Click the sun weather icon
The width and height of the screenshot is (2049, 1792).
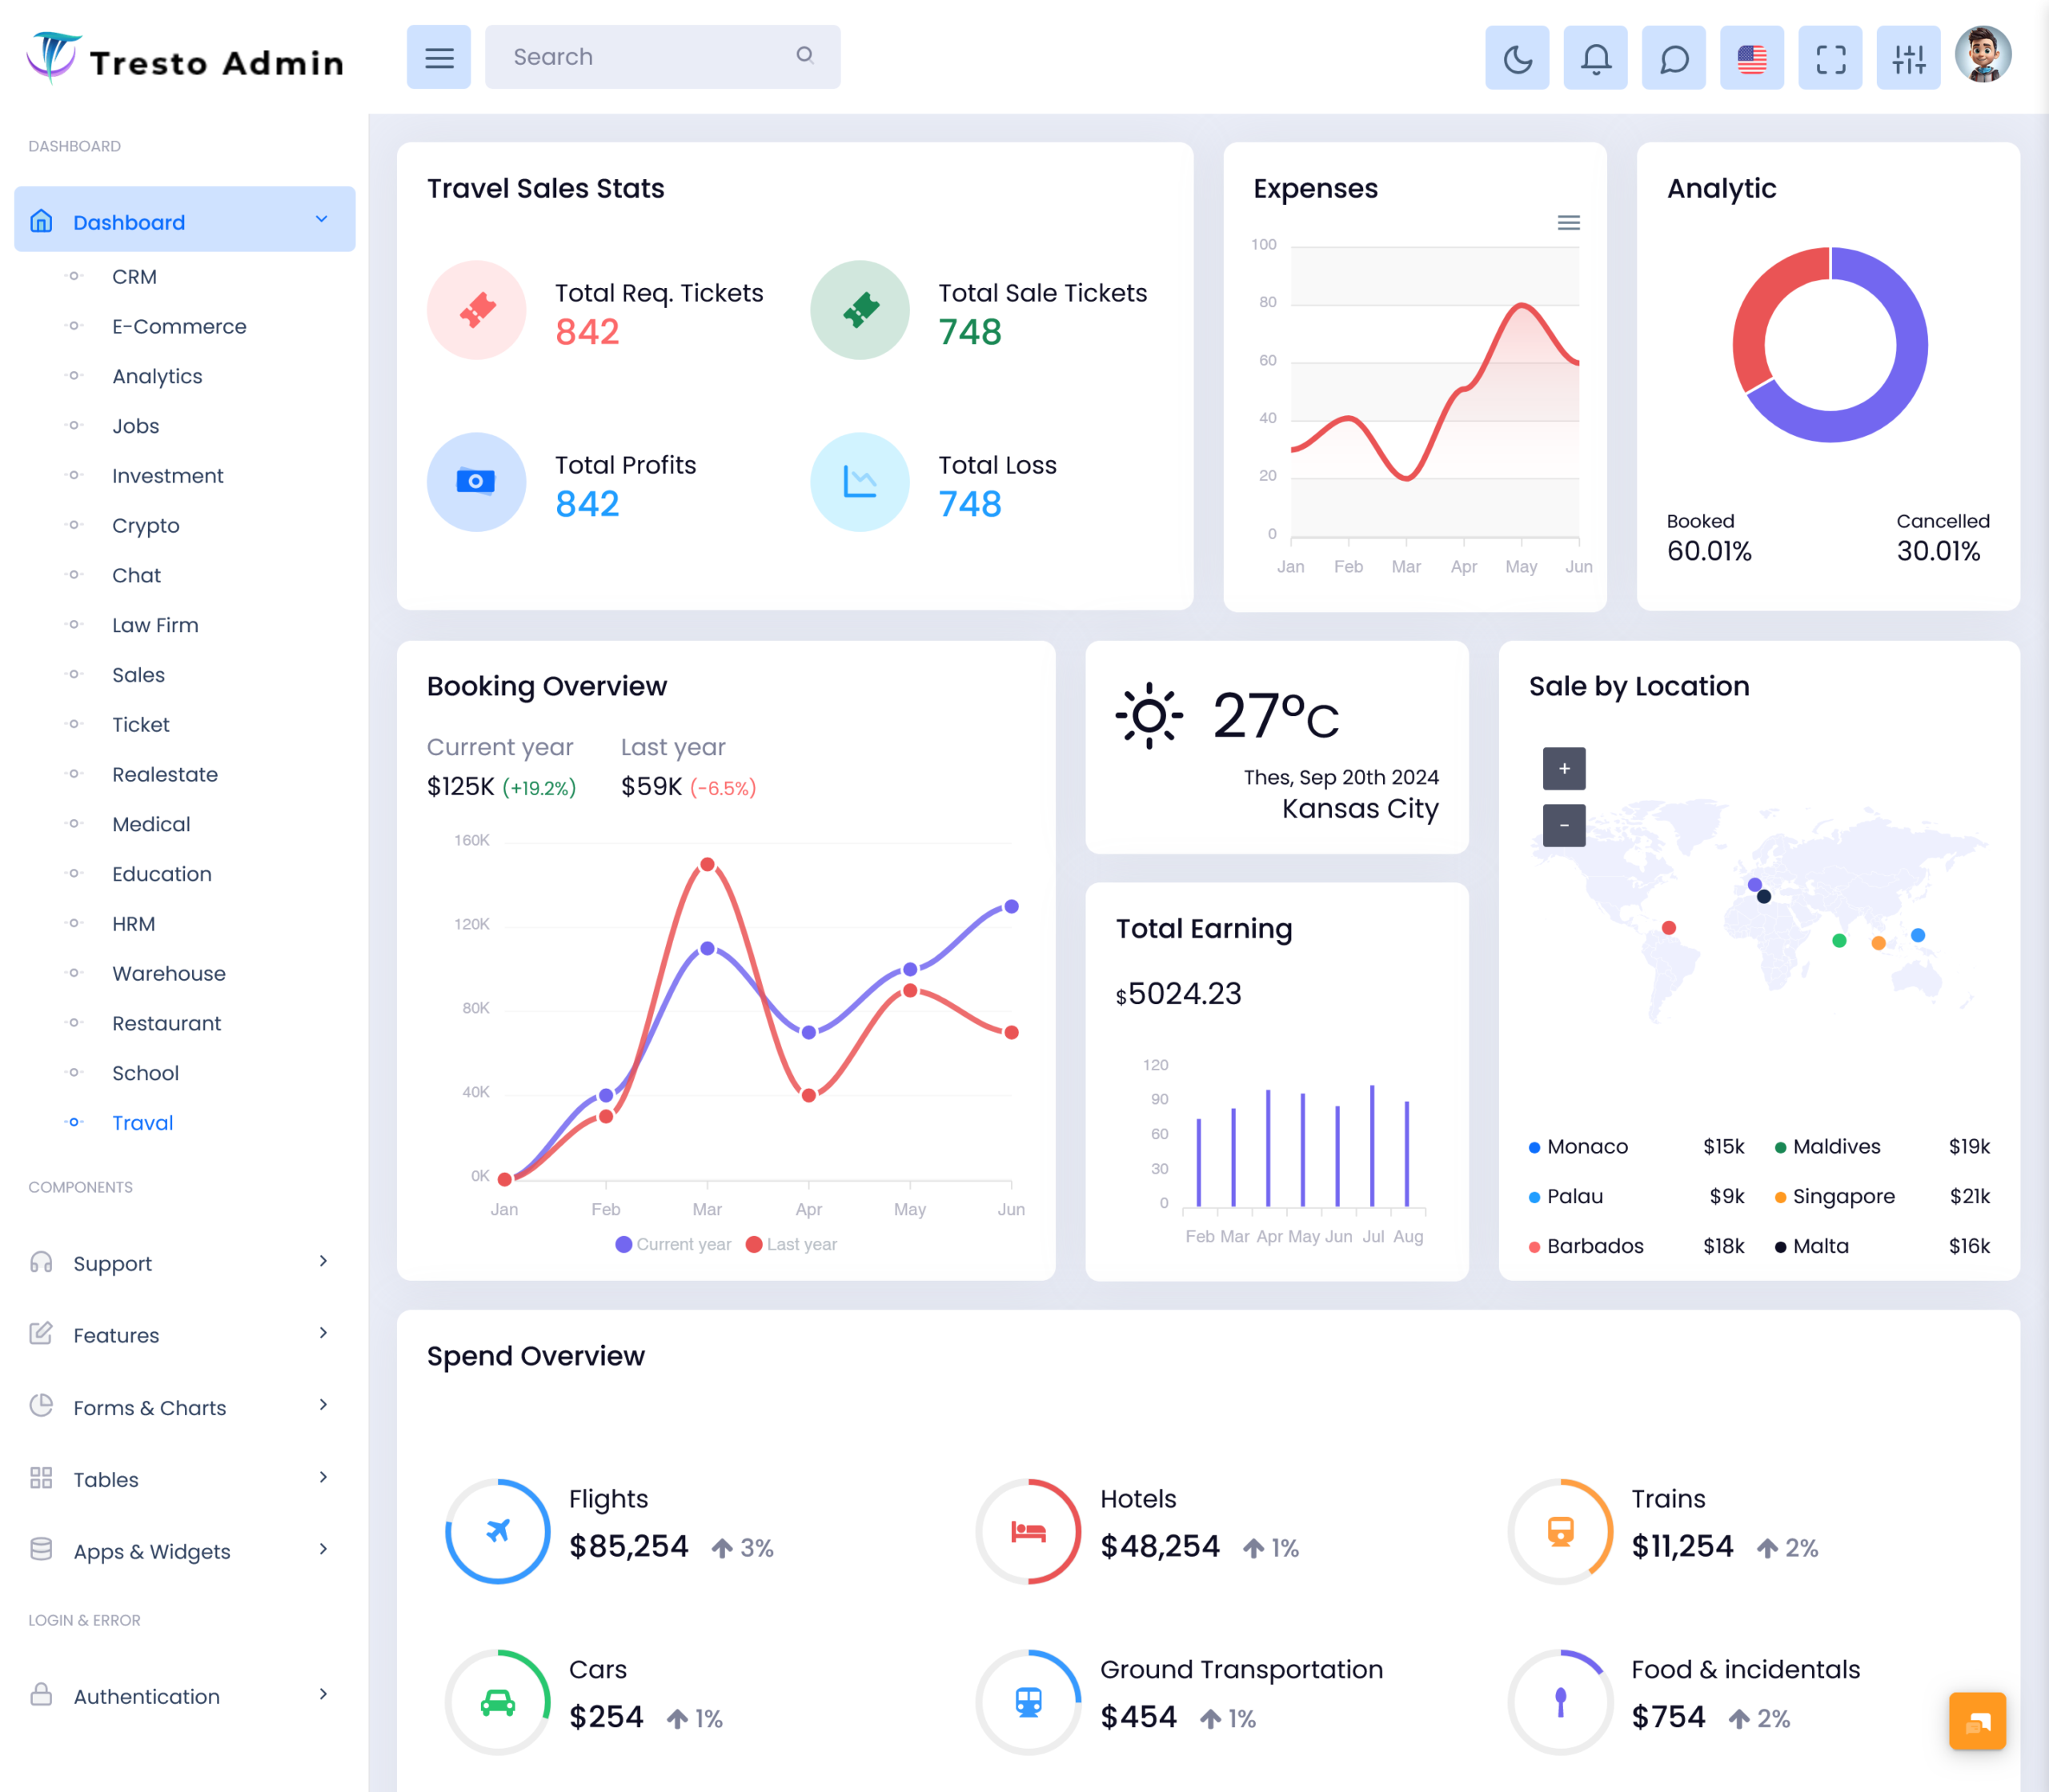(x=1149, y=715)
